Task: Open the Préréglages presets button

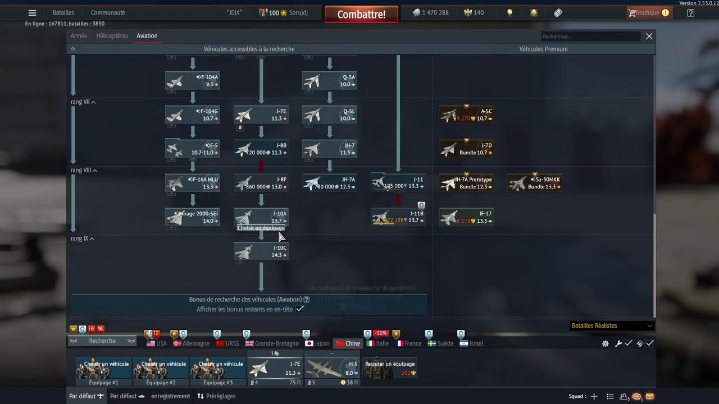Action: pos(216,396)
